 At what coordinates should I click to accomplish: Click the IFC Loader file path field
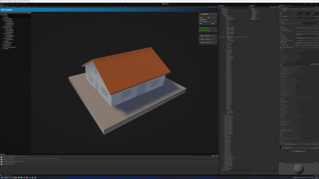[14, 12]
